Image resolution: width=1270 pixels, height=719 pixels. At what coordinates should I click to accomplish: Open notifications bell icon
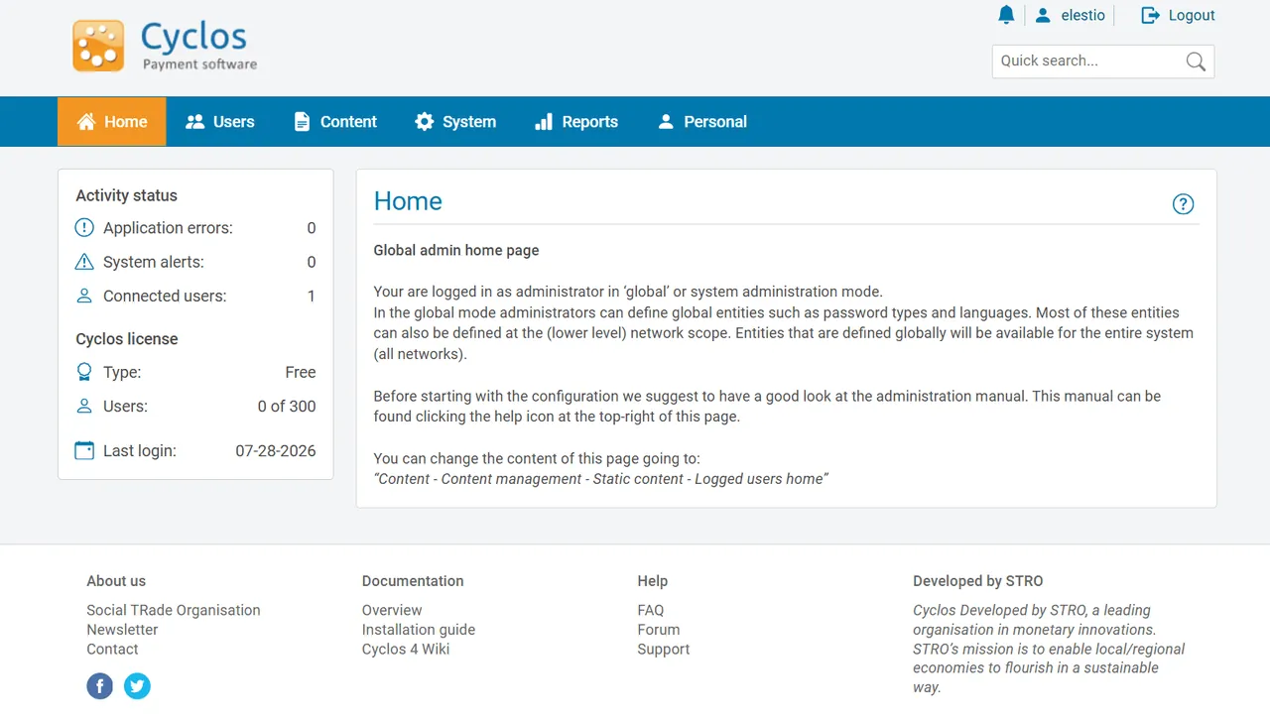pyautogui.click(x=1006, y=15)
